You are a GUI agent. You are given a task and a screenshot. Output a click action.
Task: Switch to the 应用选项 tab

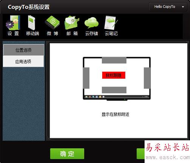click(x=23, y=62)
